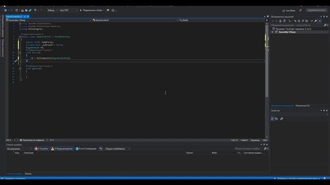This screenshot has height=185, width=330.
Task: Click the Open File folder icon
Action: click(x=22, y=10)
